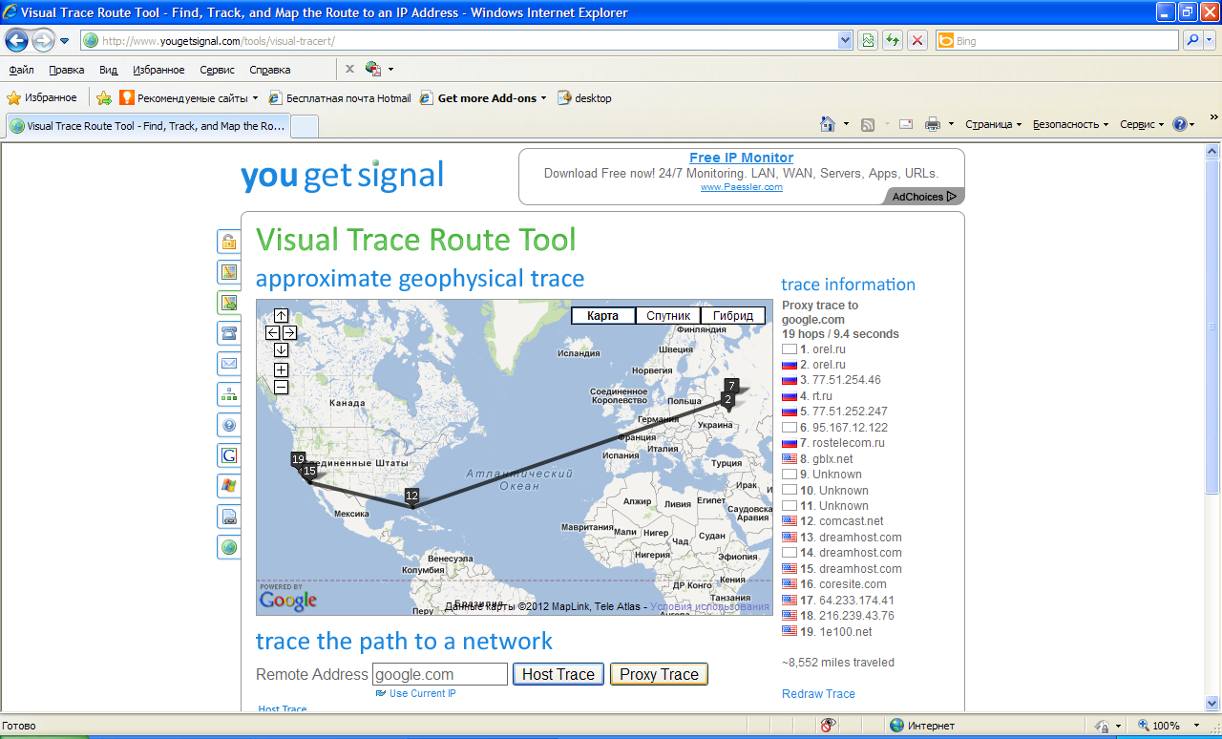This screenshot has height=739, width=1222.
Task: Click the padlock icon in site sidebar
Action: (x=229, y=242)
